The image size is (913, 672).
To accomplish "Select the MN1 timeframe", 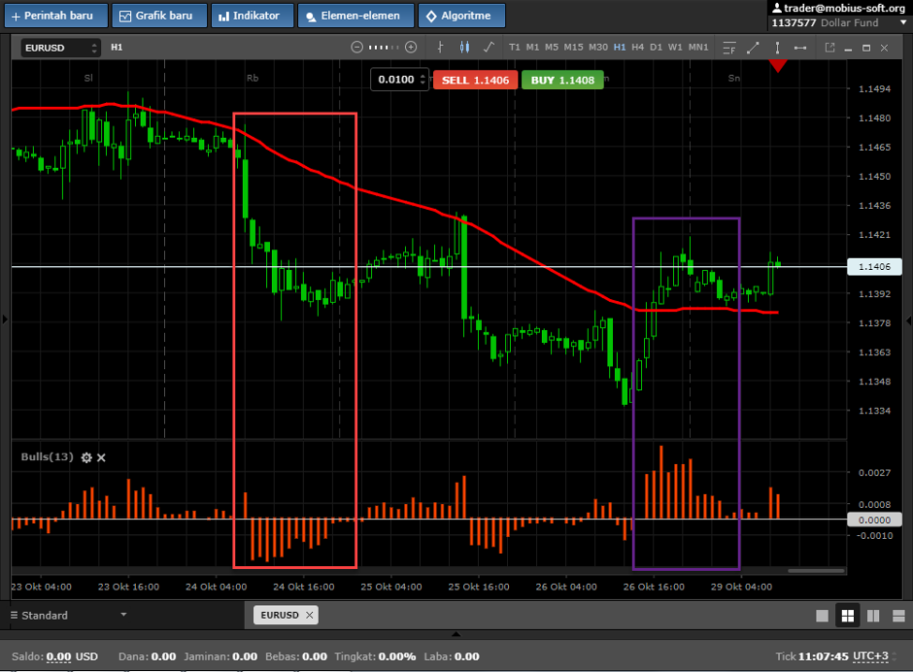I will tap(698, 48).
